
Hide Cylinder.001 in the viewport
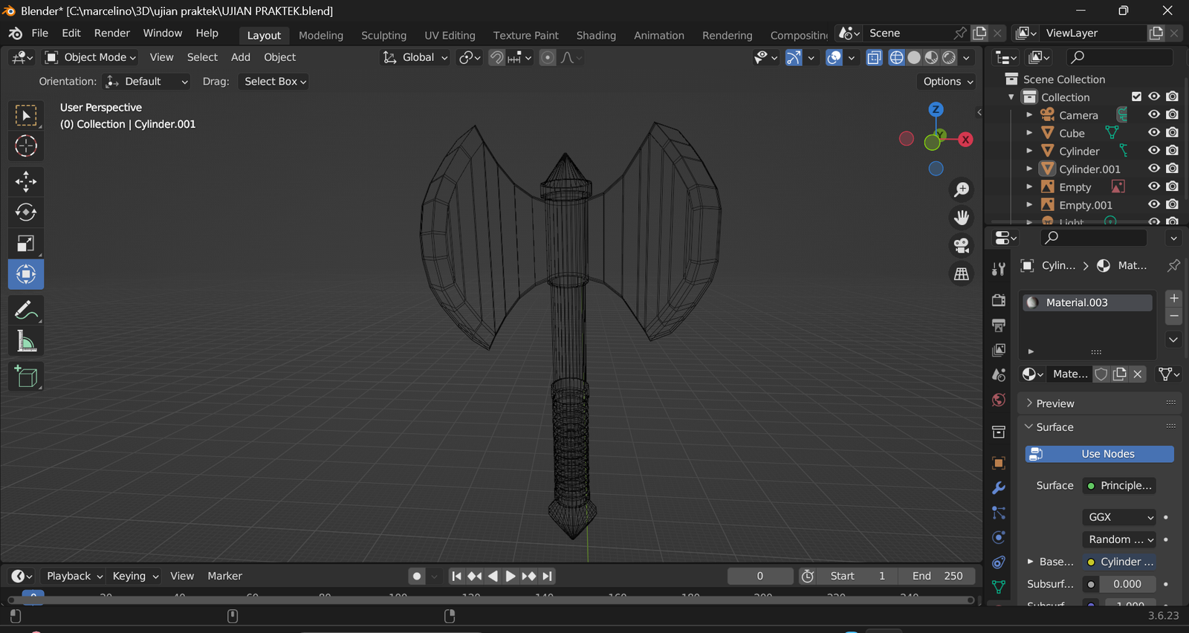(x=1154, y=169)
